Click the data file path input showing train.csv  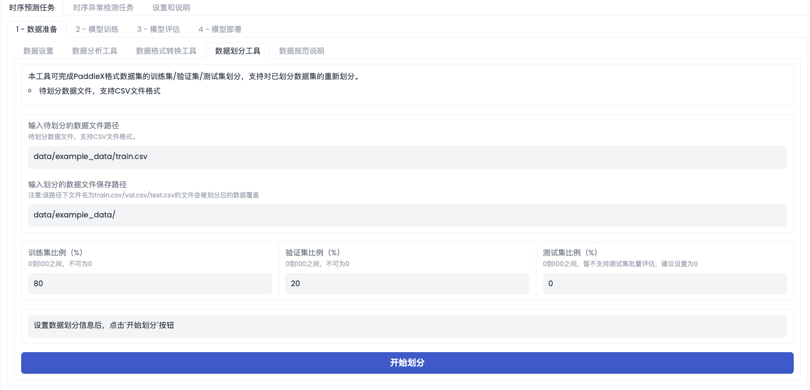(x=407, y=157)
